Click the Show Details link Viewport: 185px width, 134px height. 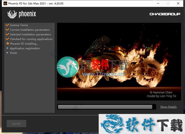click(x=168, y=107)
